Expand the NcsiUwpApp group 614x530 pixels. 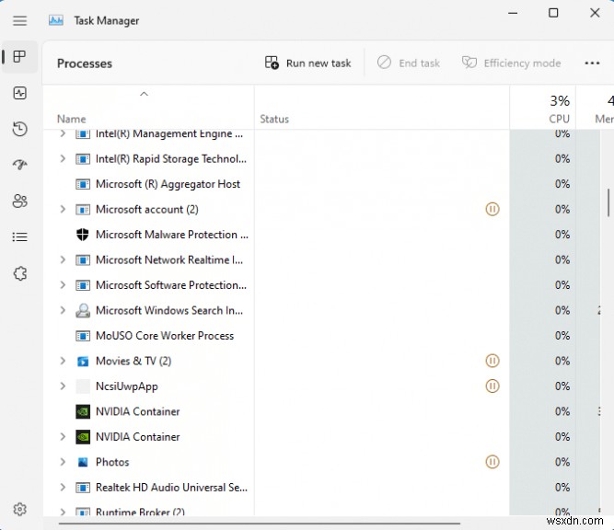[x=63, y=386]
